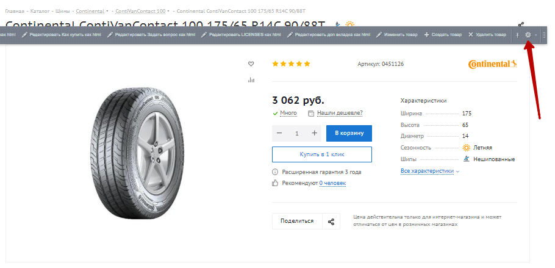Image resolution: width=555 pixels, height=268 pixels.
Task: Select Удалить товар in the admin toolbar
Action: (487, 35)
